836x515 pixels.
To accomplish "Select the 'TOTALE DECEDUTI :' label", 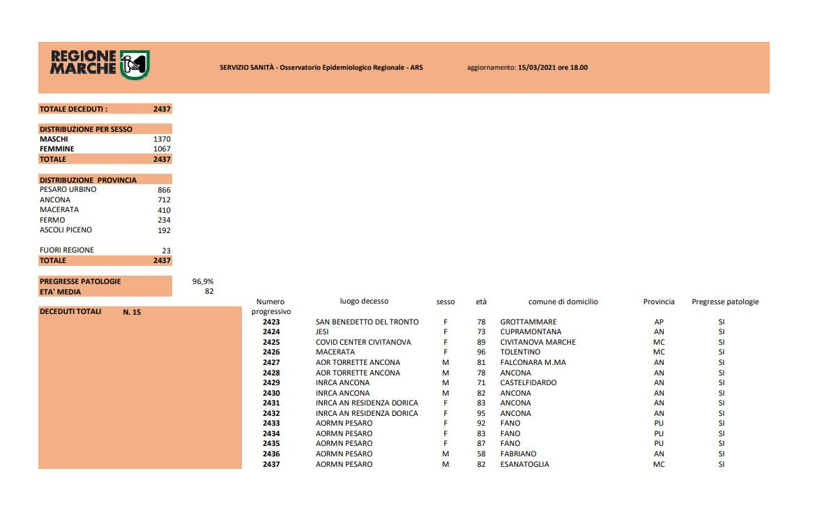I will point(74,109).
